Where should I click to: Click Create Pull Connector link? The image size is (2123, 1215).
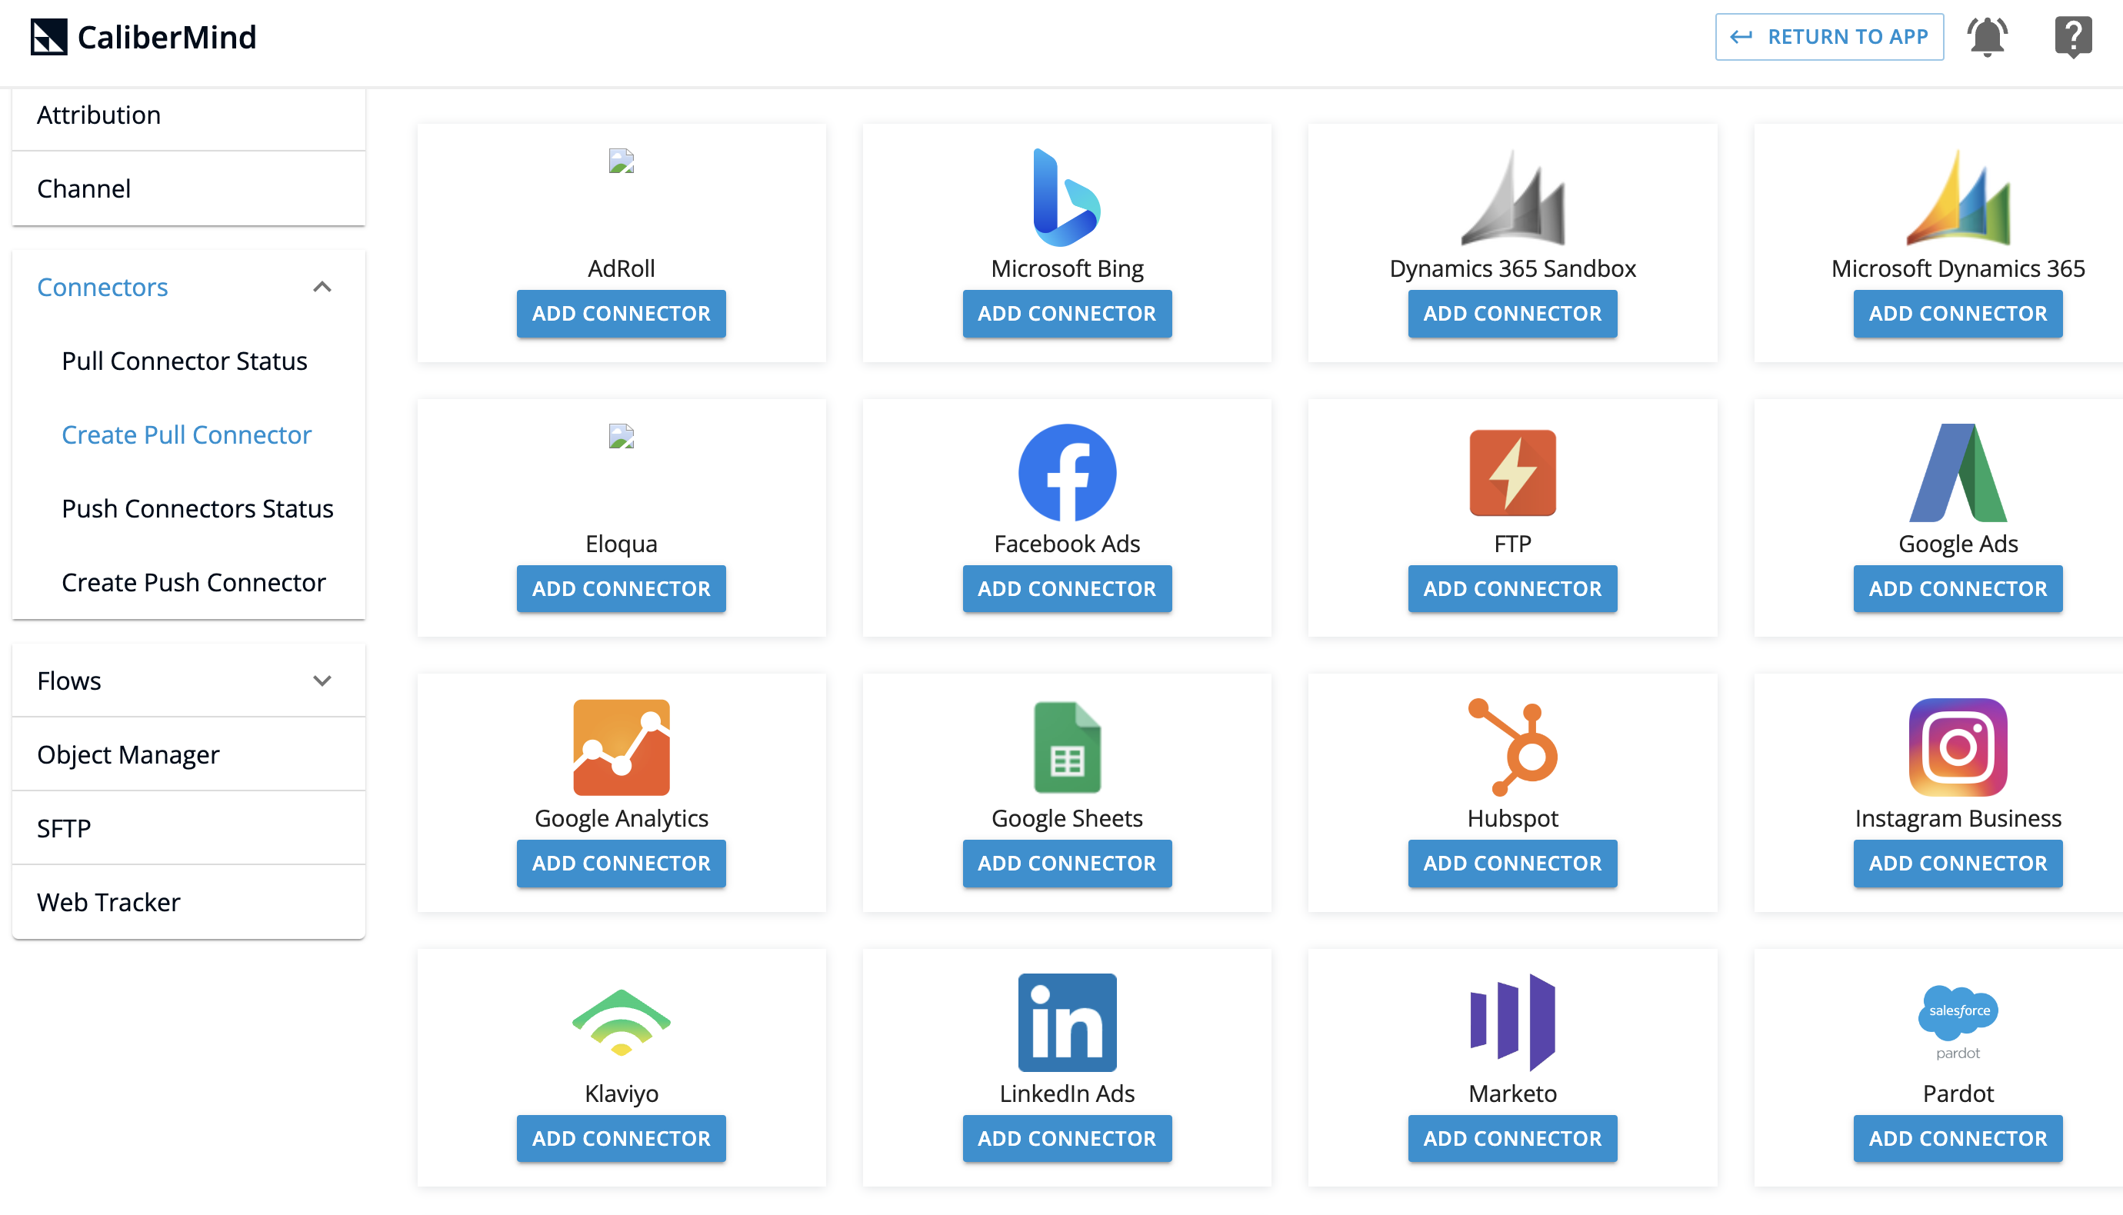click(x=187, y=433)
